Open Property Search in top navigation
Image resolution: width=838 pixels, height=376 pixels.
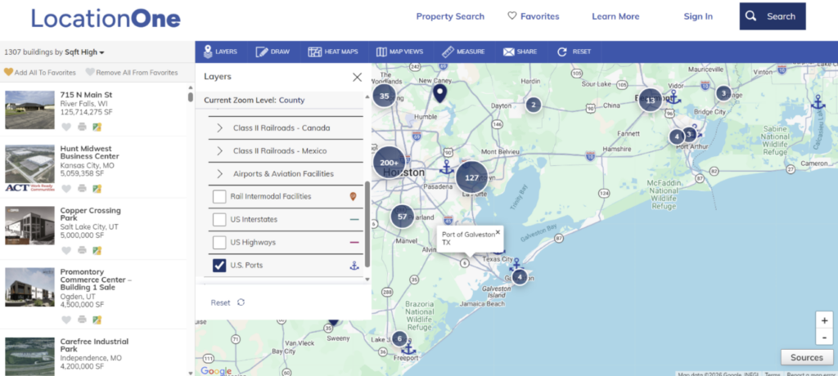coord(450,16)
